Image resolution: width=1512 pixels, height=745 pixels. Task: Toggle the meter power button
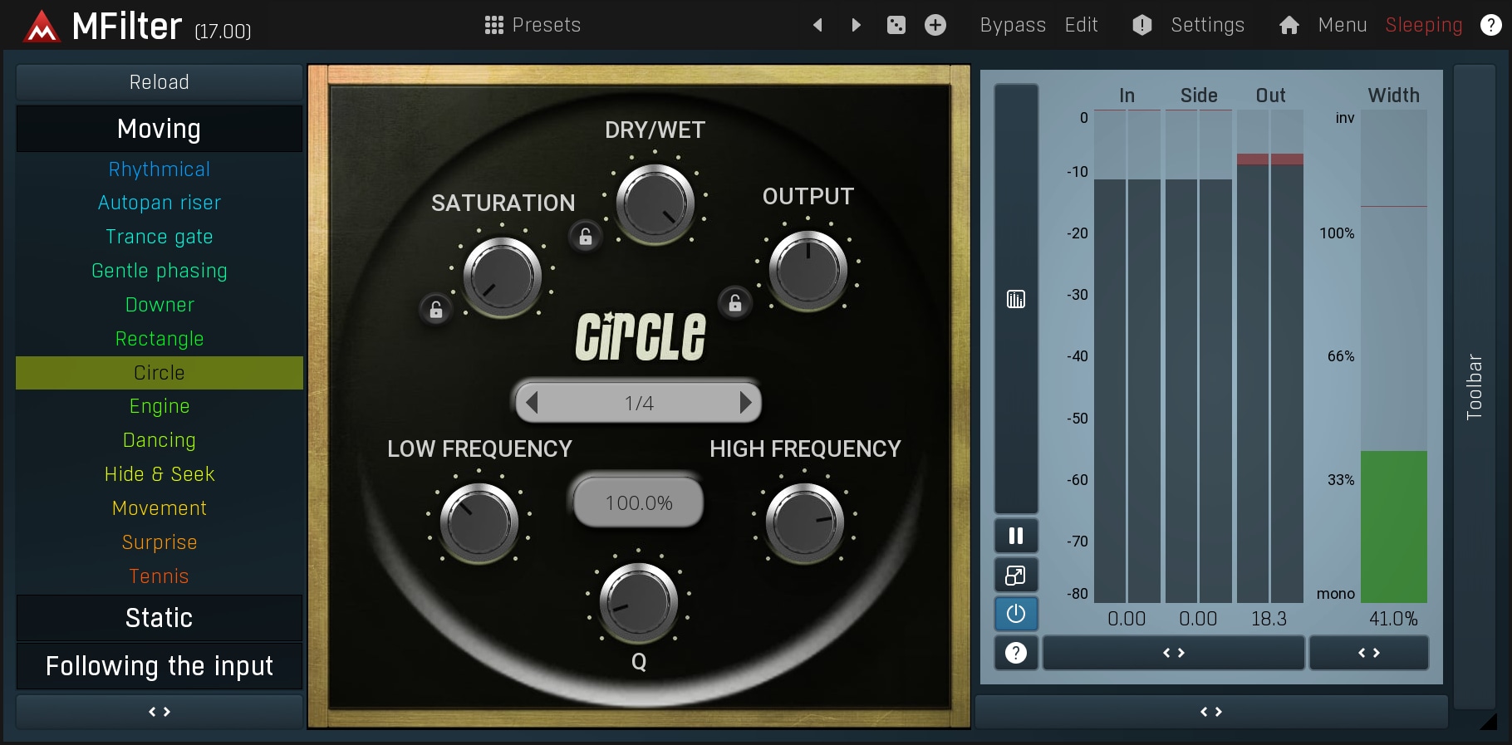click(x=1016, y=615)
